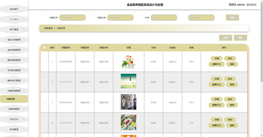Expand 交流论坛 sidebar menu
This screenshot has width=263, height=137.
14,119
